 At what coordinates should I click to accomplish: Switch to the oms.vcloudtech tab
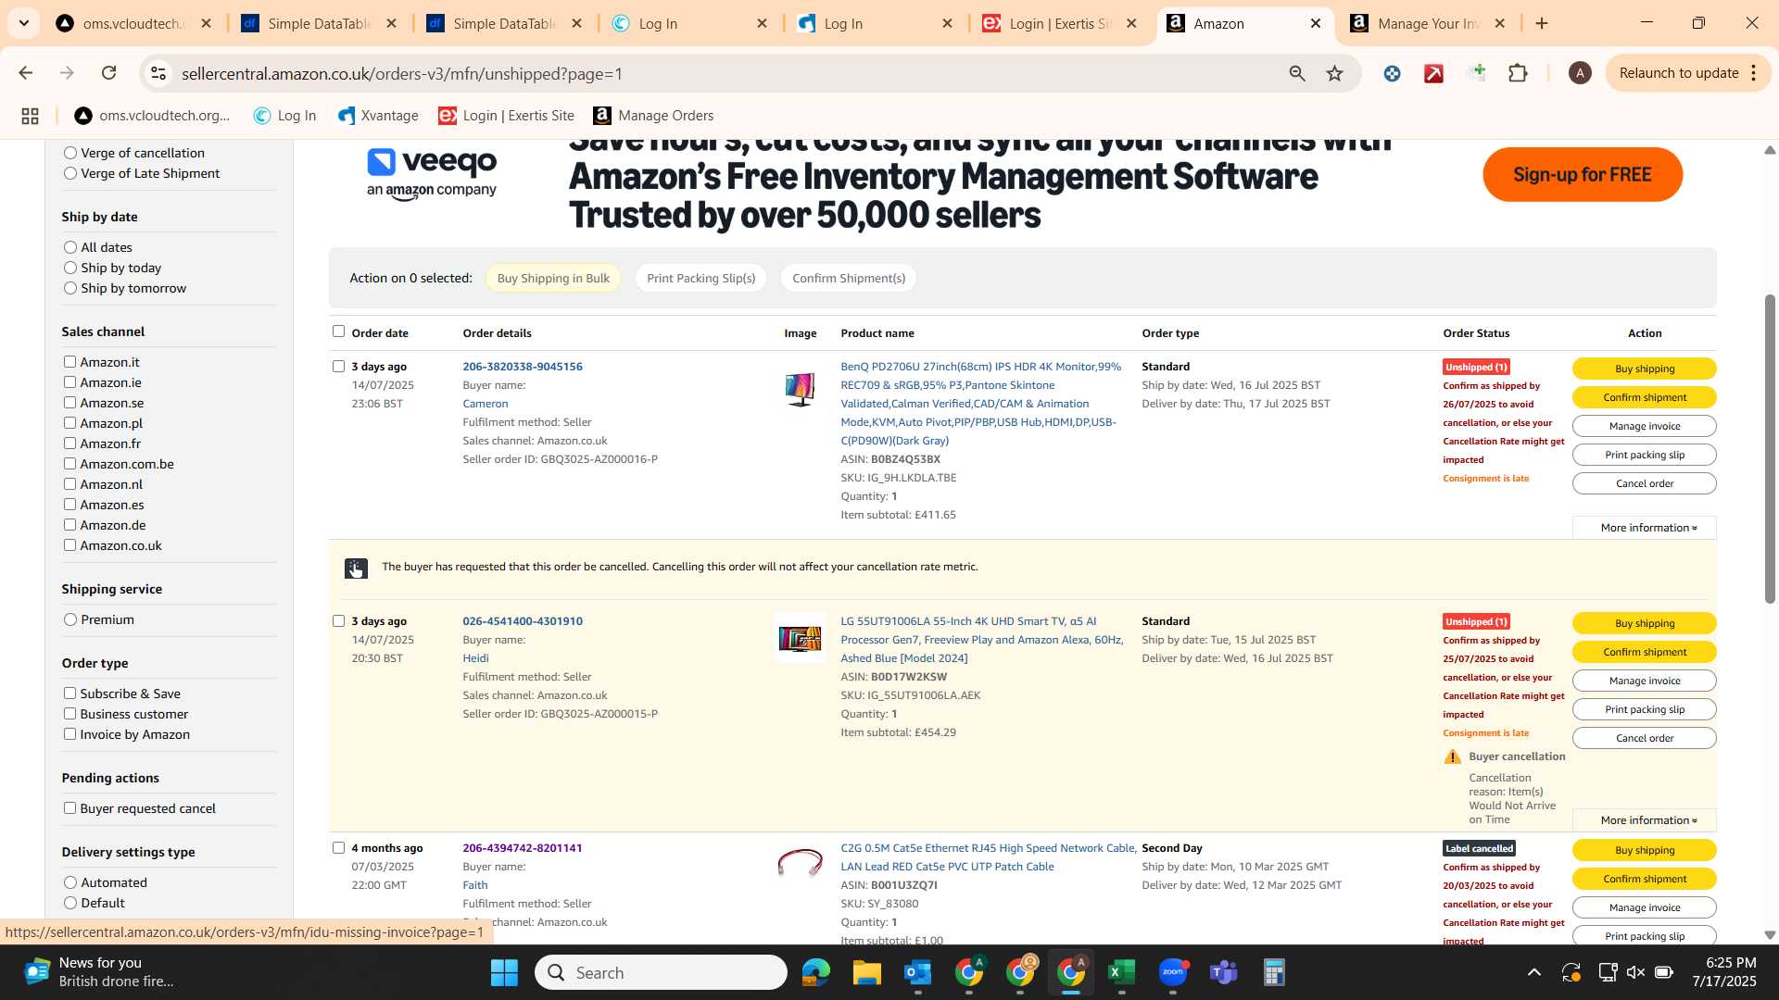coord(134,23)
